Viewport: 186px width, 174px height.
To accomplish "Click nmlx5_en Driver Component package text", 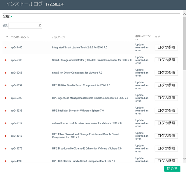I will click(x=77, y=73).
